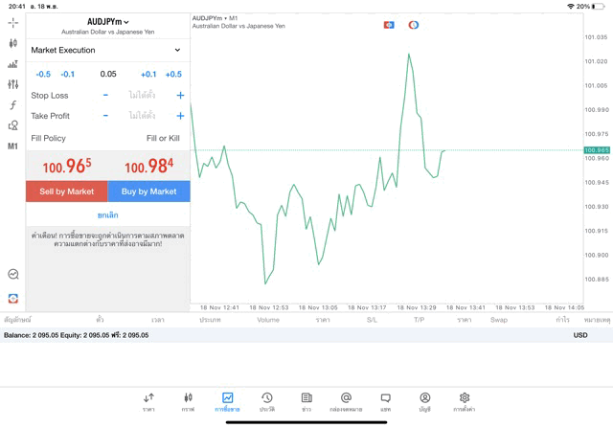The image size is (613, 428).
Task: Change the M1 timeframe in sidebar
Action: pos(13,146)
